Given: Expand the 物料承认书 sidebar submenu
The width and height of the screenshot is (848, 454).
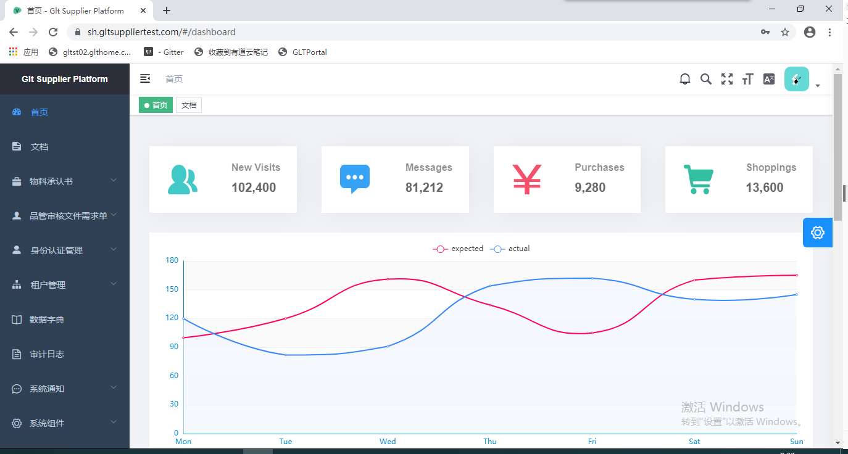Looking at the screenshot, I should tap(65, 181).
